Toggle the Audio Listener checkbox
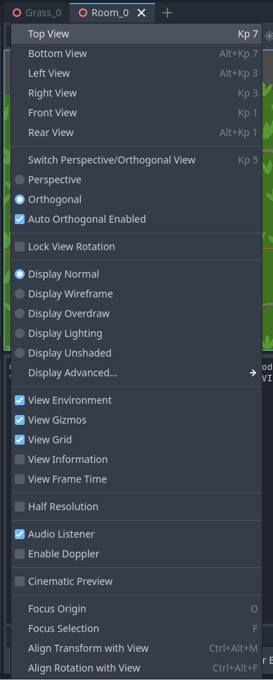Screen dimensions: 273x680 point(136,534)
